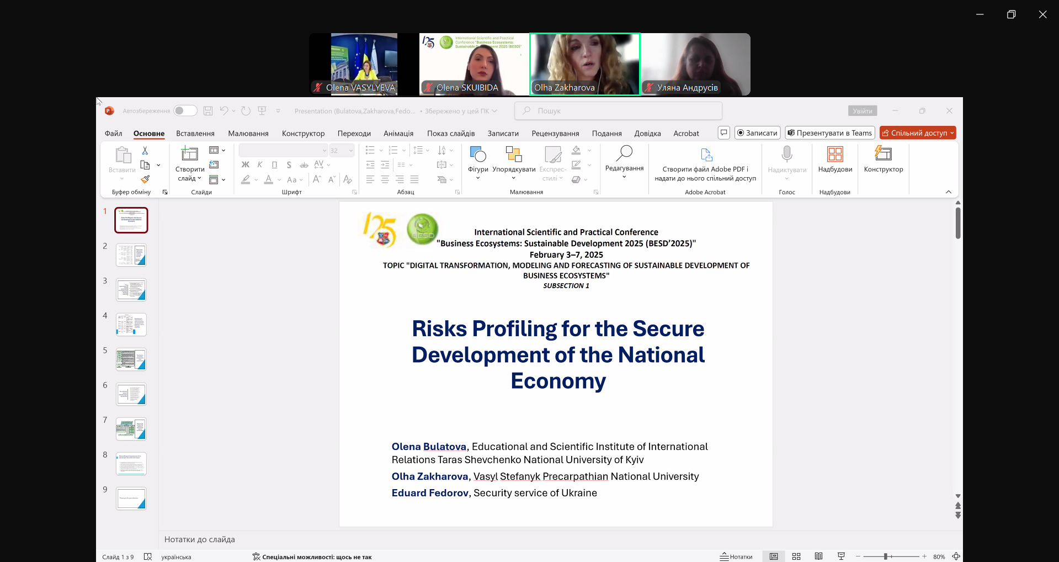
Task: Toggle the Автозбереження autosave switch
Action: click(x=185, y=111)
